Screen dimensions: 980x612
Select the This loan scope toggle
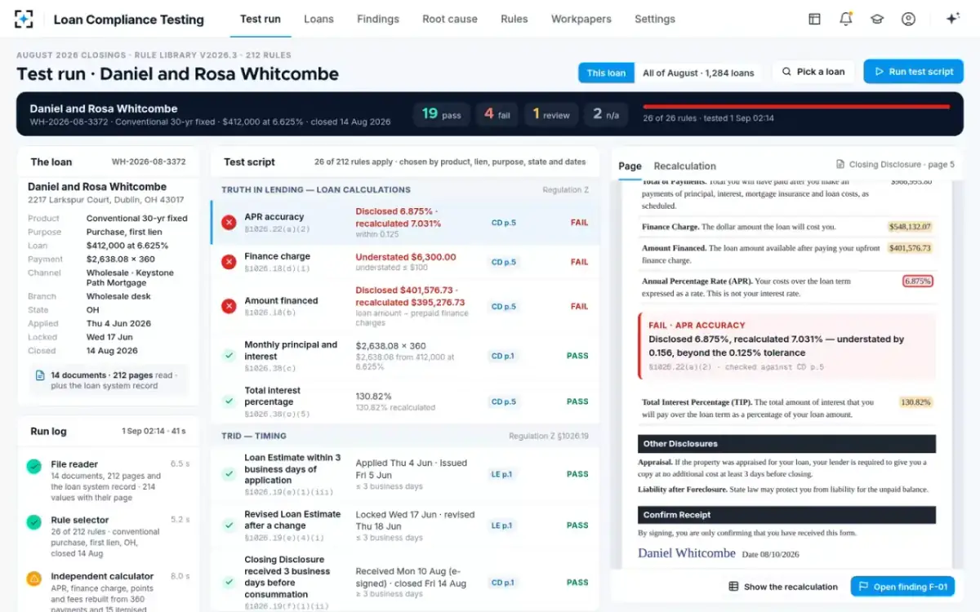click(x=606, y=73)
